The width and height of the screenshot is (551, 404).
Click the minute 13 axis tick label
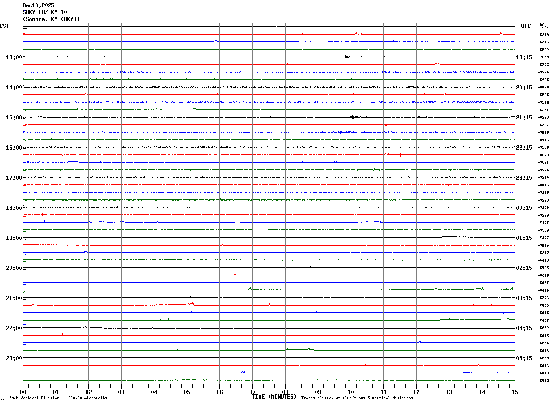point(449,392)
